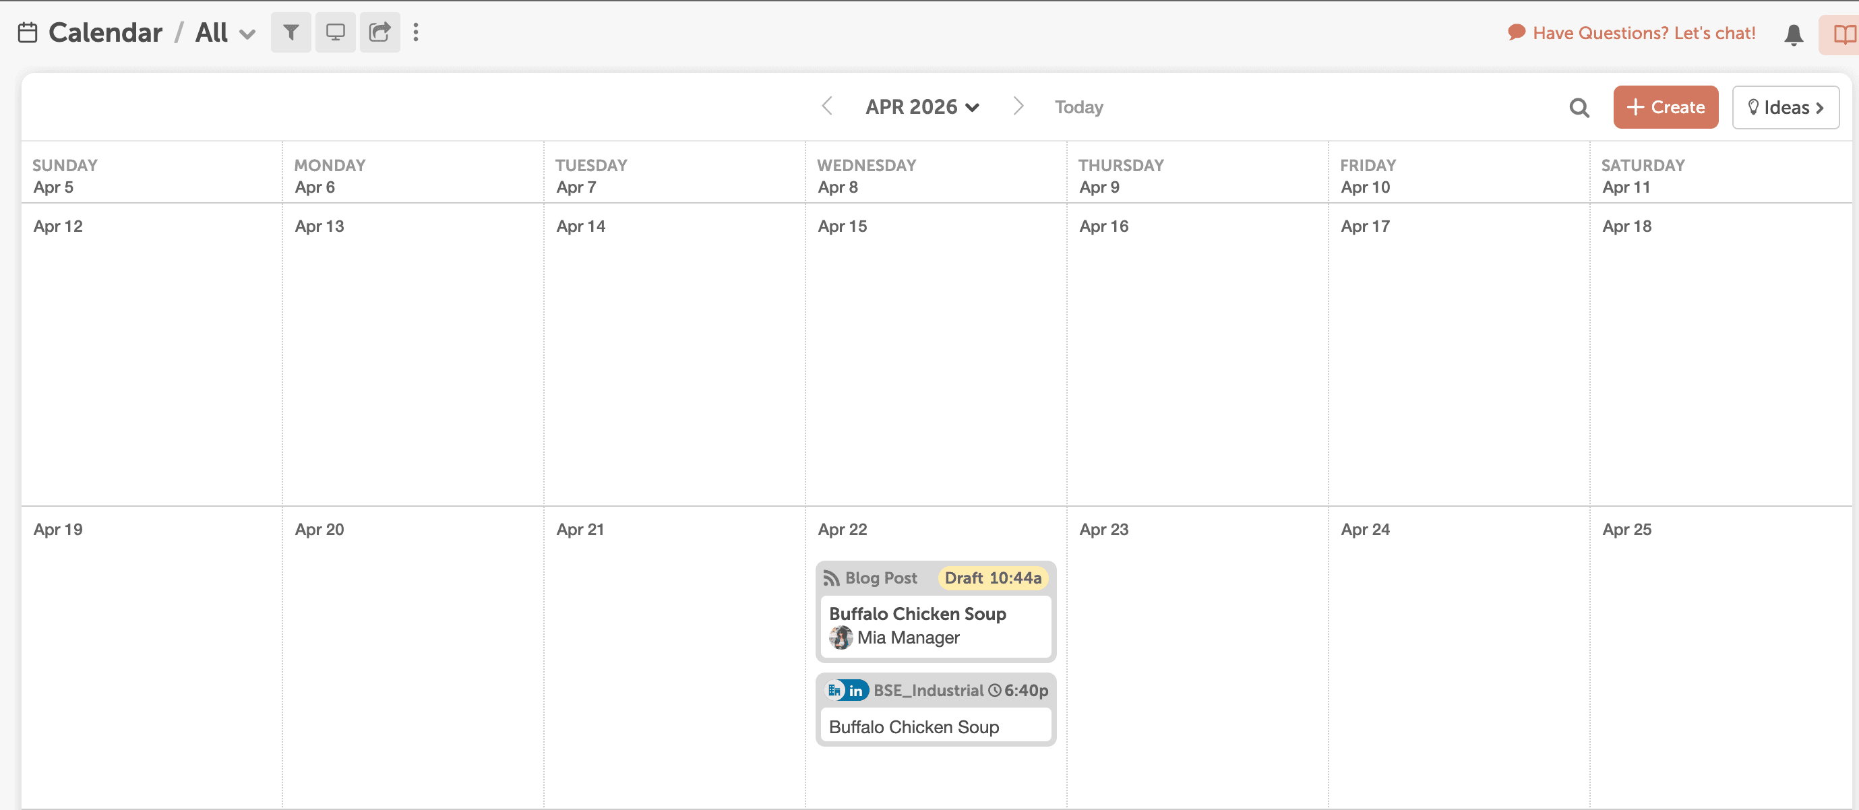Click the Today link

1078,106
